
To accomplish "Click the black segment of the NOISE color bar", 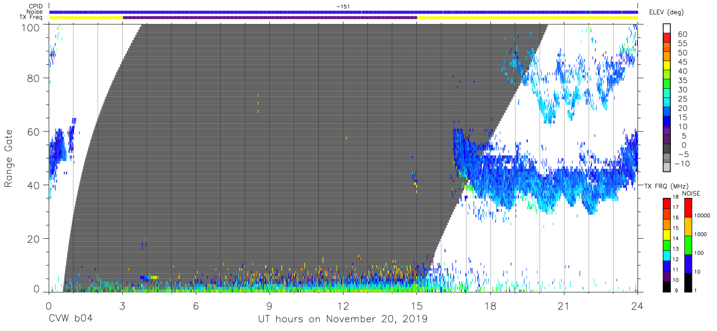I will coord(688,283).
